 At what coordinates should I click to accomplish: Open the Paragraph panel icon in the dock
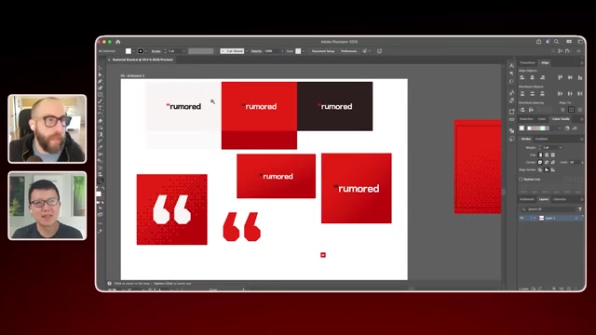511,74
